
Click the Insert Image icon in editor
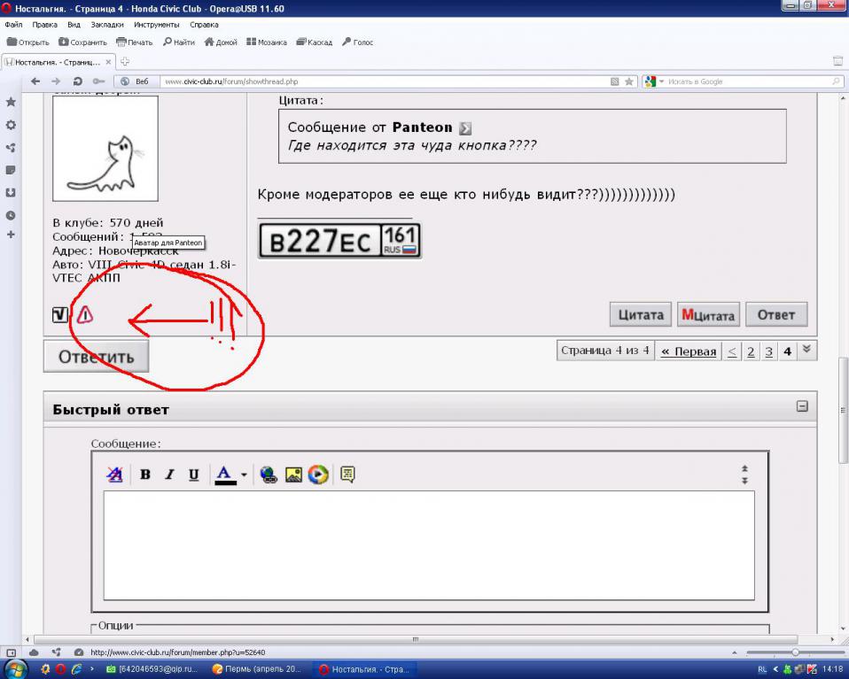(x=293, y=475)
